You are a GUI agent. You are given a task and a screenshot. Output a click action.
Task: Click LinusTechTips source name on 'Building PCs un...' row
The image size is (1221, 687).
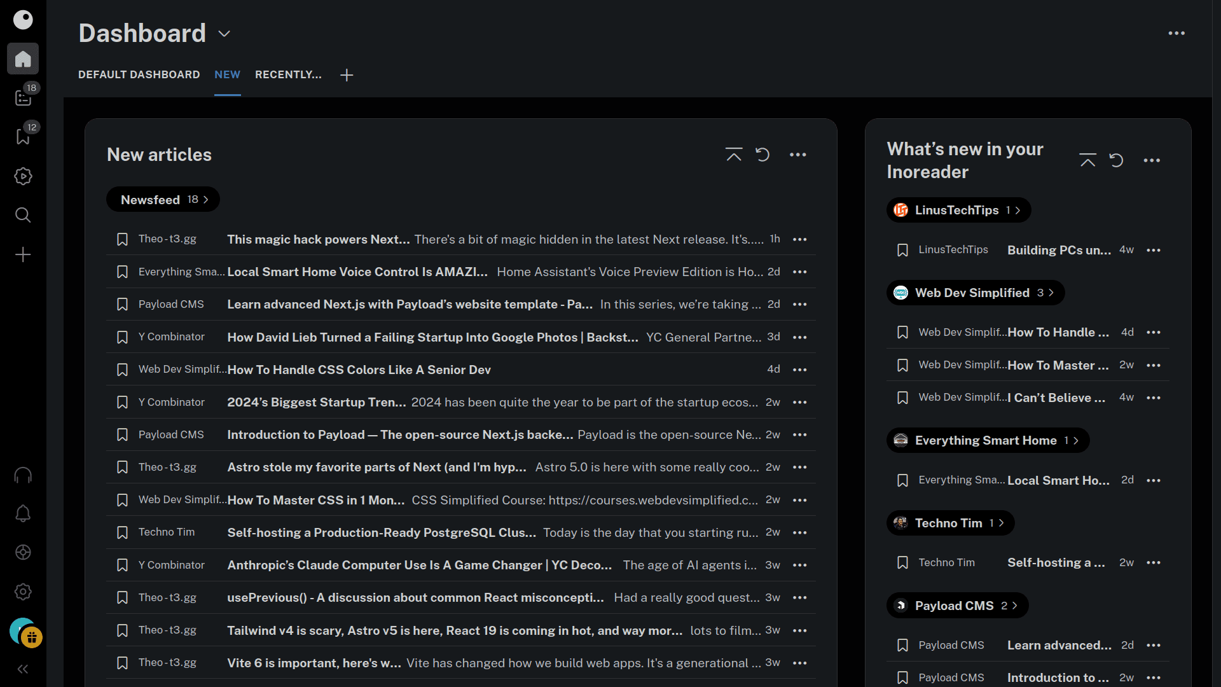coord(953,249)
